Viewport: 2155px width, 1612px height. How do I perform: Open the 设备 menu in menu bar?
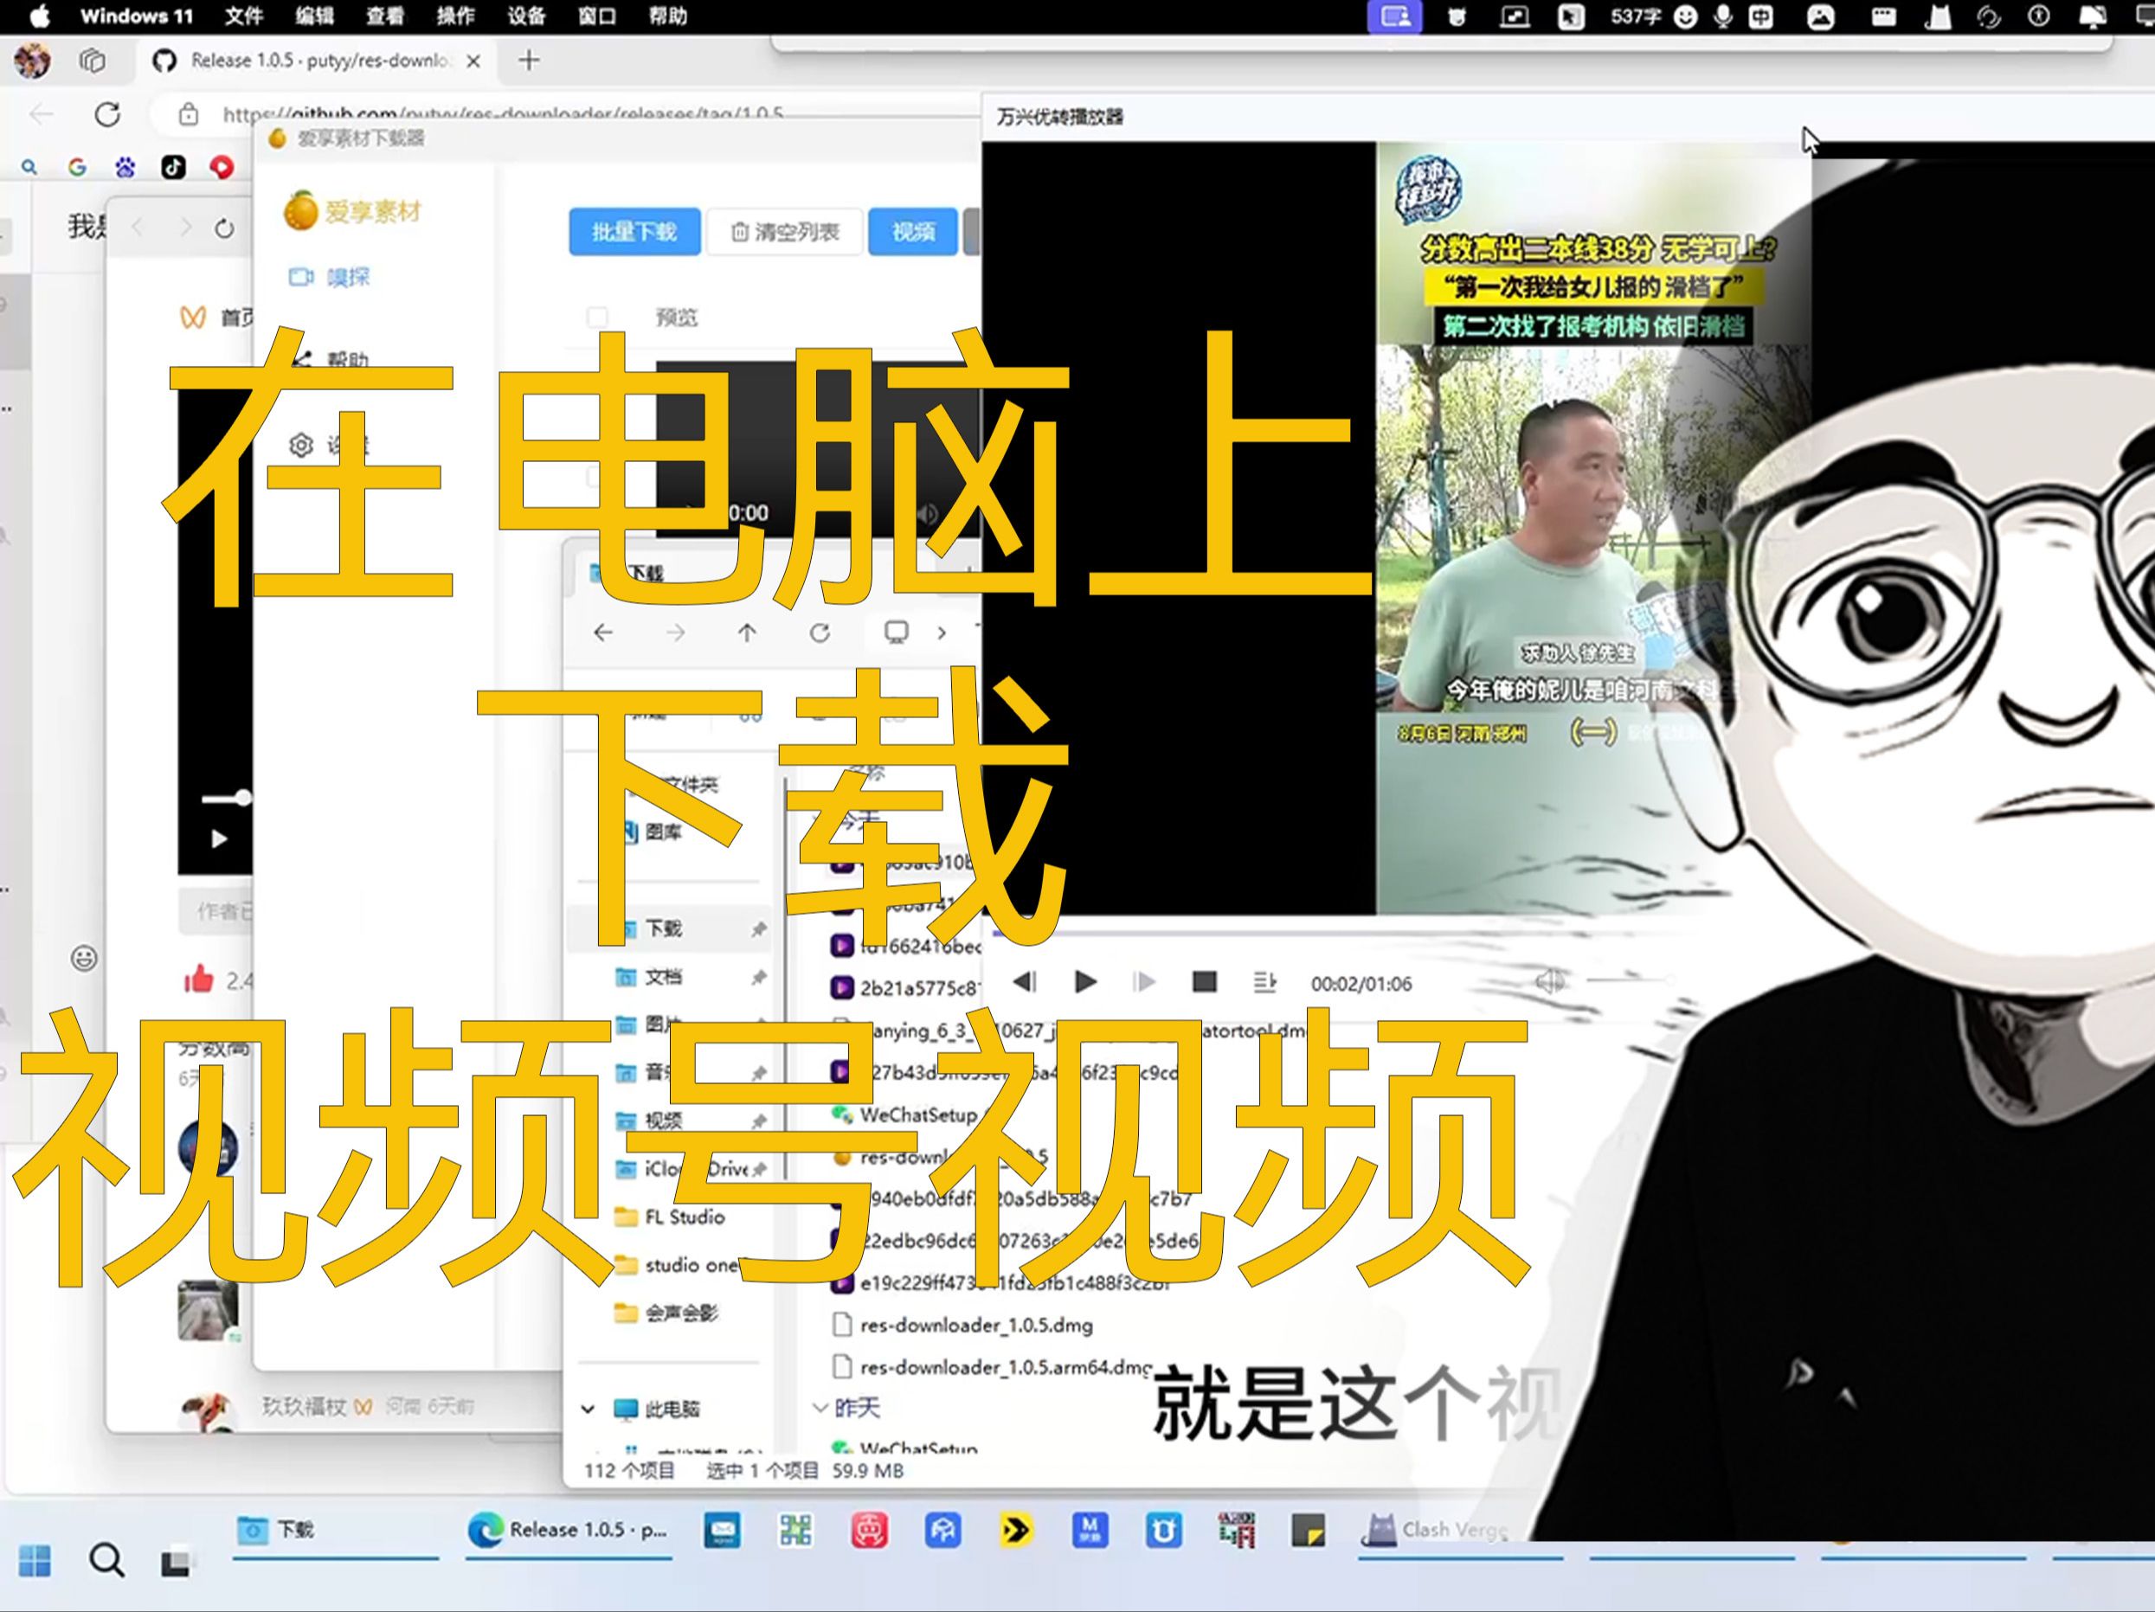[526, 16]
